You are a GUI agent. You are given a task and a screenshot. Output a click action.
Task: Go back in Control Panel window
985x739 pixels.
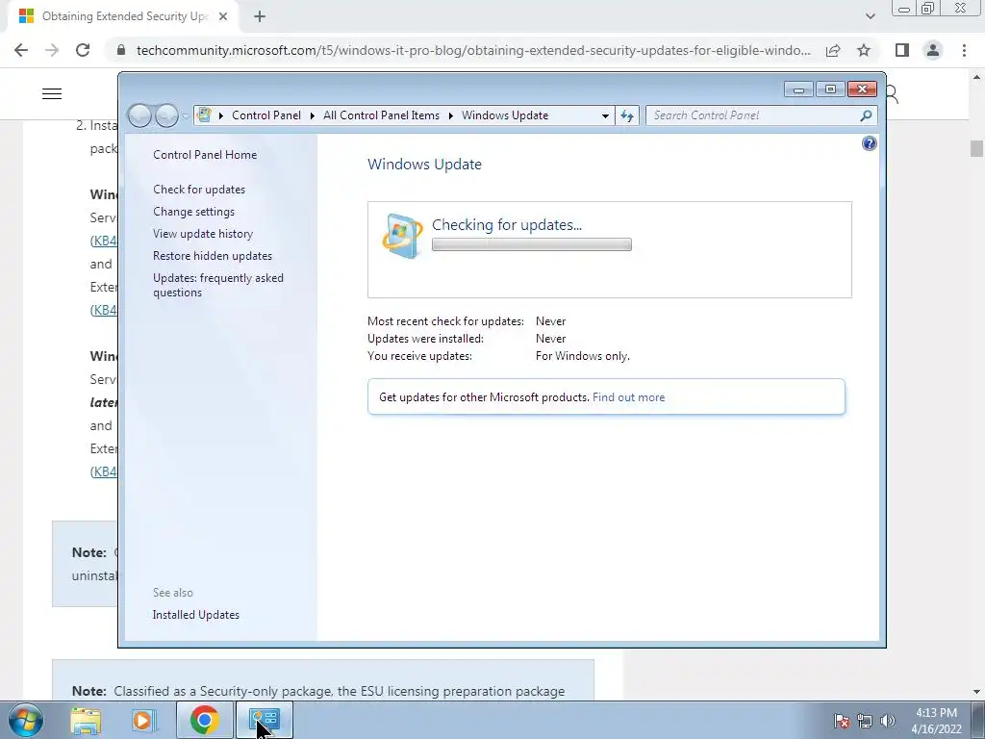[139, 115]
